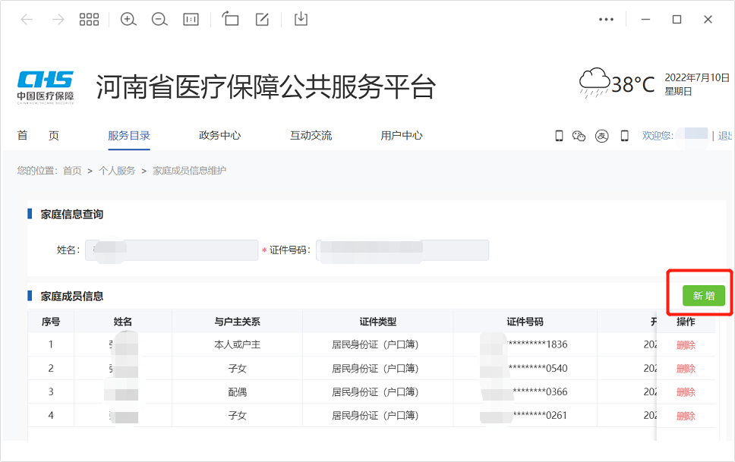
Task: Click the screen rotate icon in toolbar
Action: 231,19
